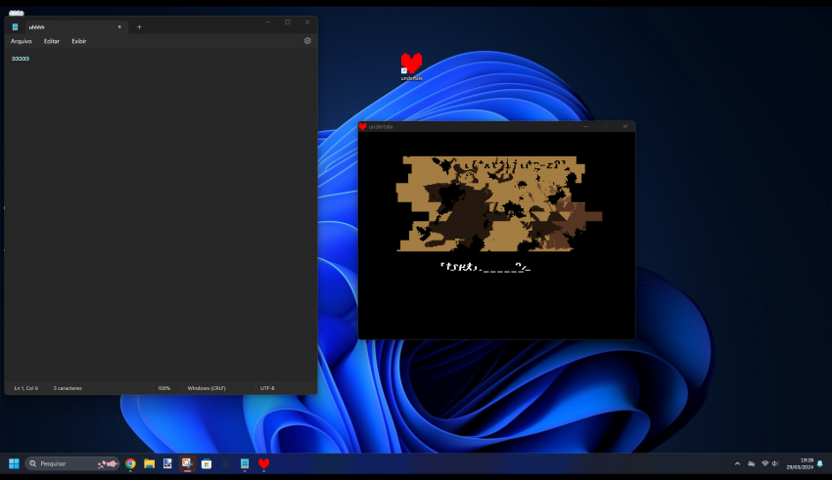Open Google Chrome from the taskbar

(130, 463)
